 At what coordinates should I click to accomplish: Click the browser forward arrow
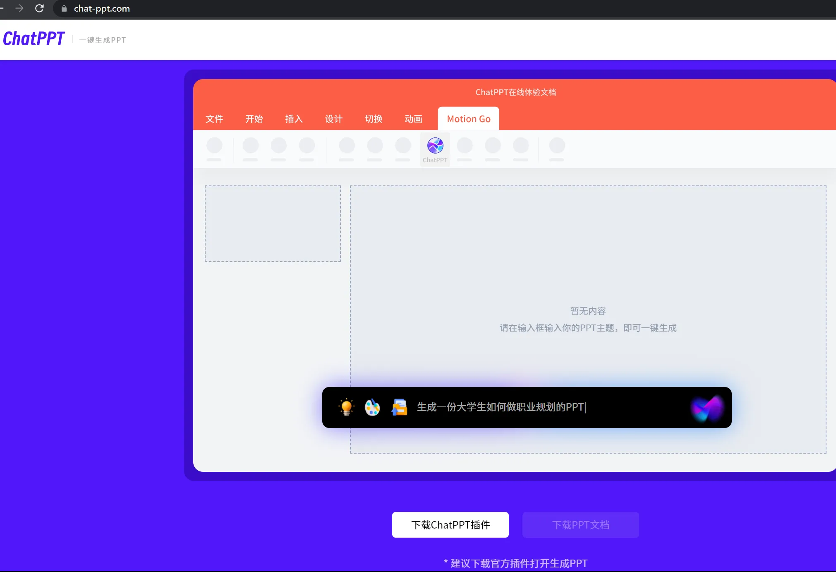(19, 8)
